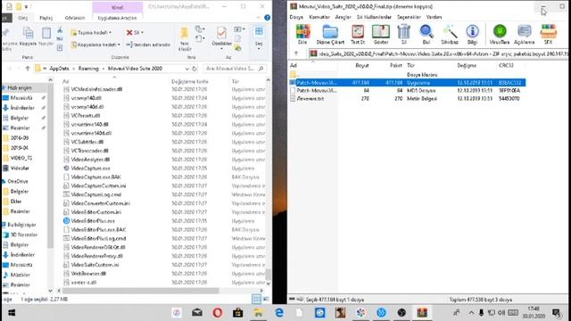Click the VirusTara scan icon in WinRAR
Viewport: 571px width, 321px height.
(x=500, y=34)
